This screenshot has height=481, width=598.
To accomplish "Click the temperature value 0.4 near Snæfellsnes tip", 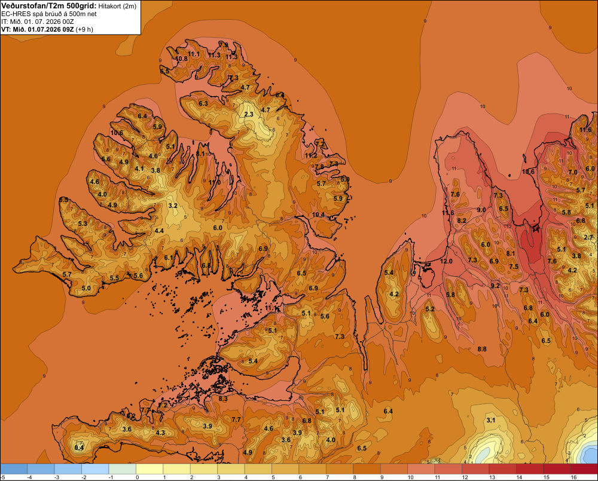I will click(x=79, y=448).
